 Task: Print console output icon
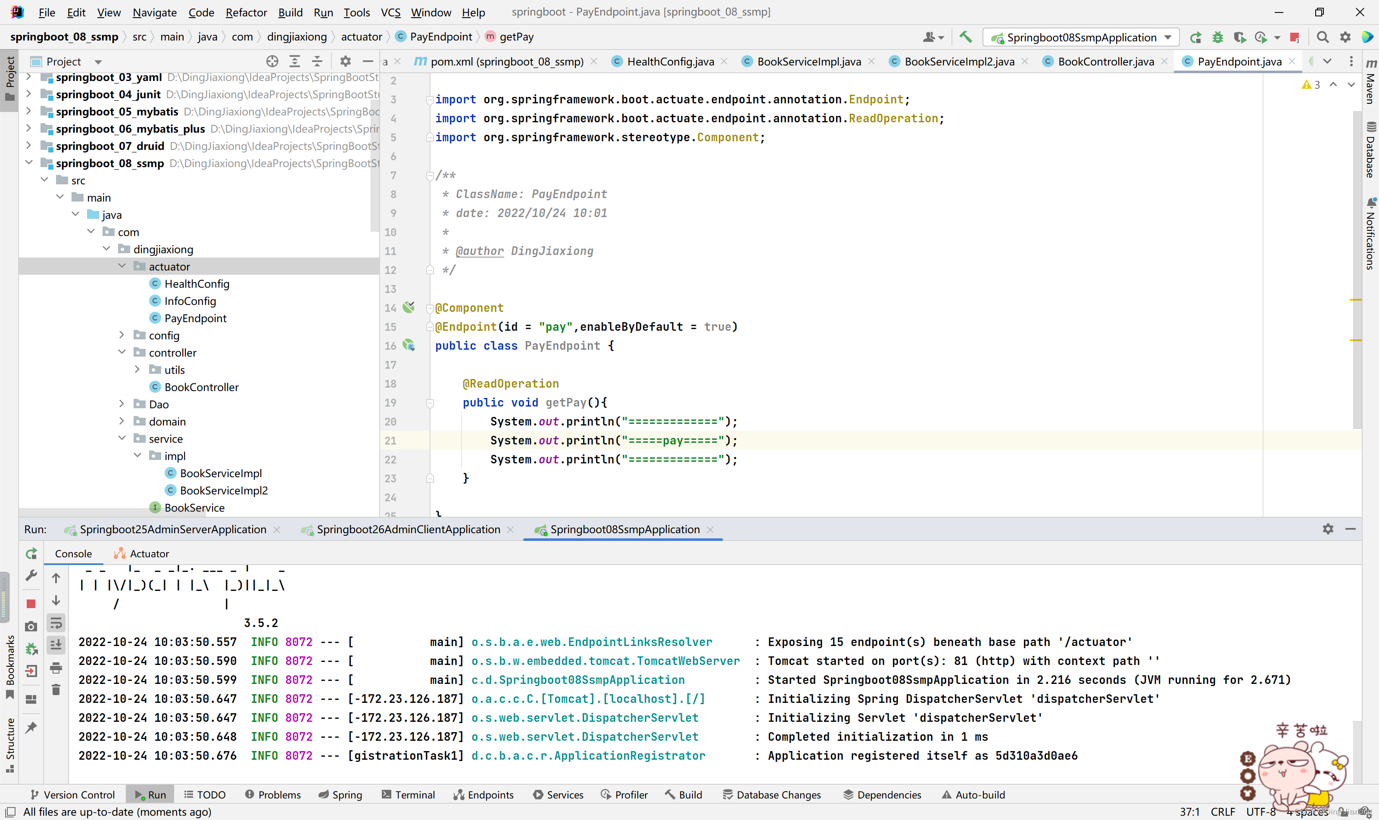click(x=56, y=668)
